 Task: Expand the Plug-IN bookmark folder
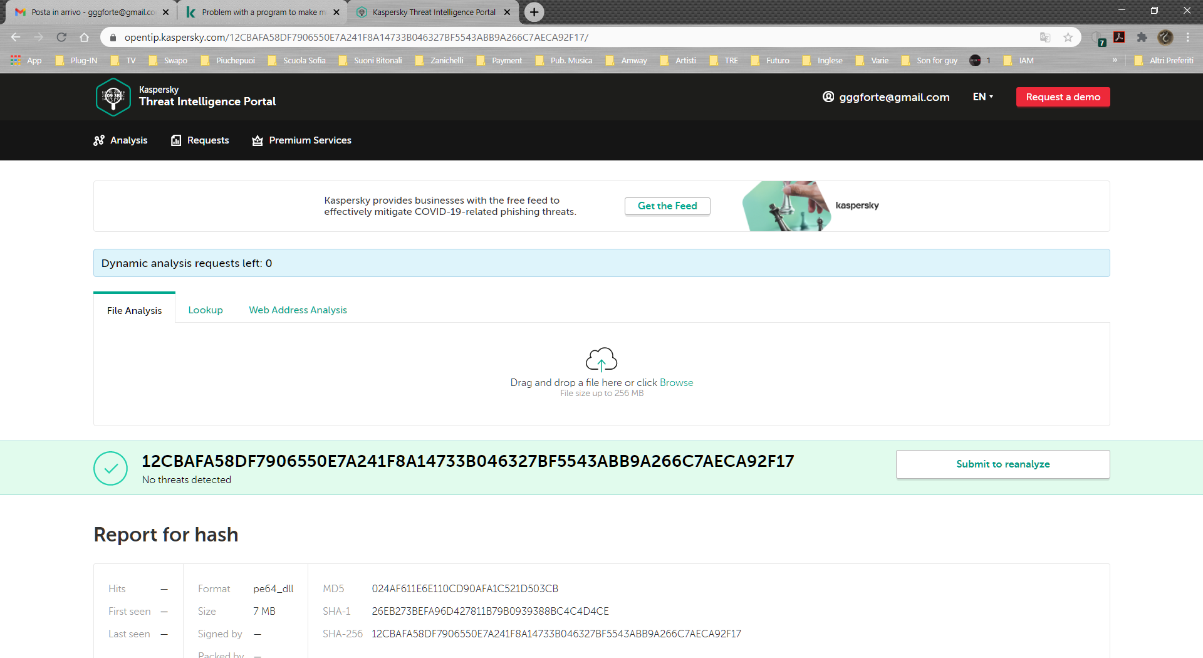(x=76, y=61)
